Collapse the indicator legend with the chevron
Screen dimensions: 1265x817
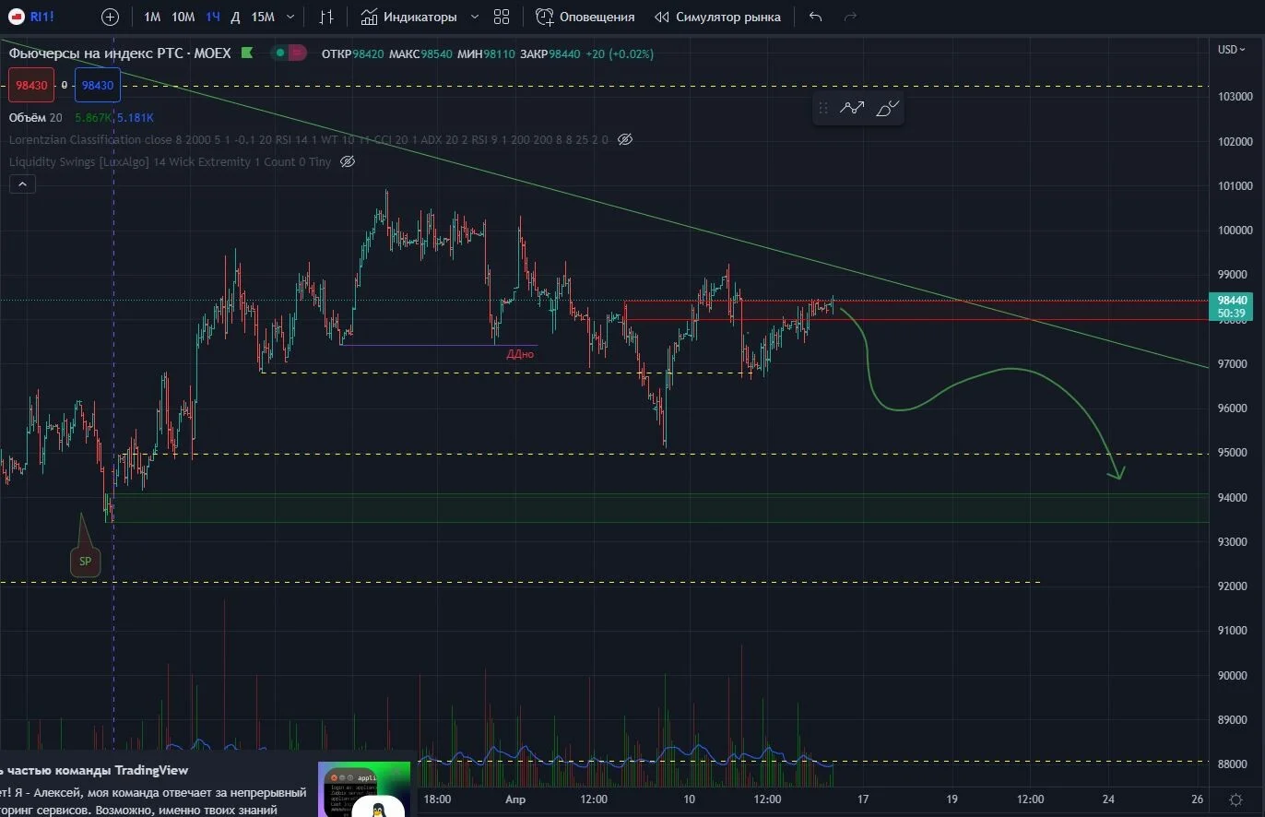22,184
